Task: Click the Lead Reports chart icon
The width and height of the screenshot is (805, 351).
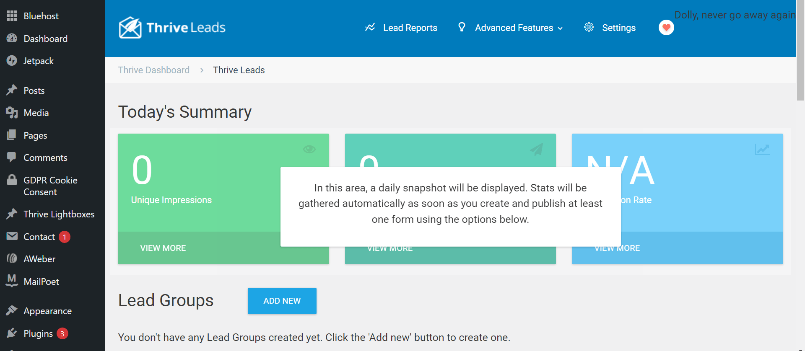Action: pos(370,27)
